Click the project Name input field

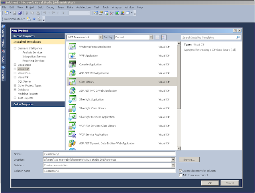coord(109,154)
